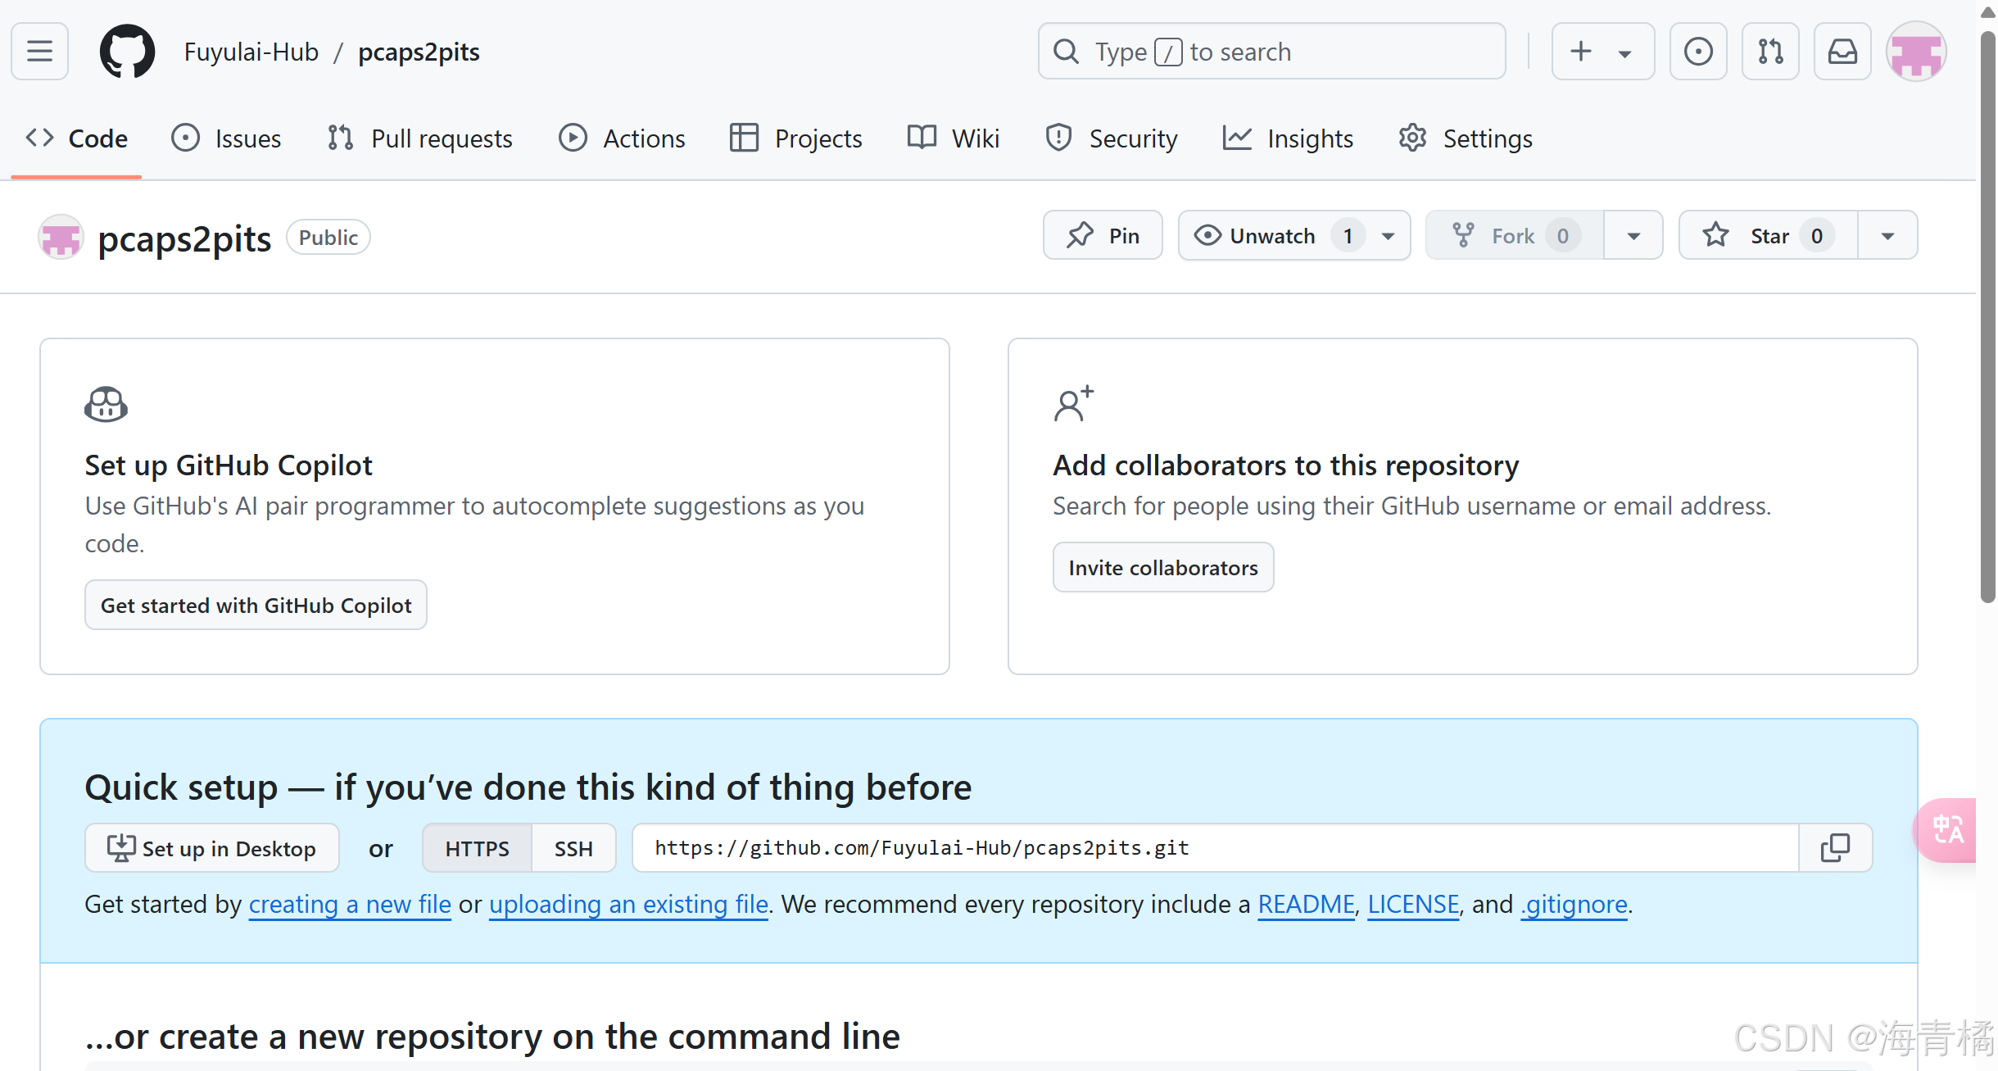Expand the Unwatch options arrow
1998x1071 pixels.
click(1389, 236)
